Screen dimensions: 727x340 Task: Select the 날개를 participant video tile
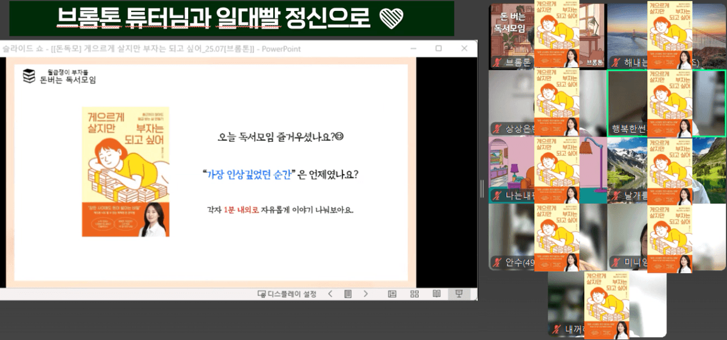pos(666,170)
